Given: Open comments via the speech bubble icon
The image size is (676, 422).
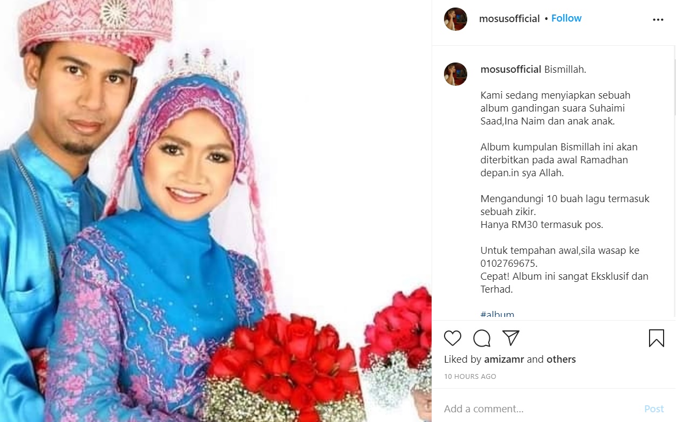Looking at the screenshot, I should tap(482, 338).
